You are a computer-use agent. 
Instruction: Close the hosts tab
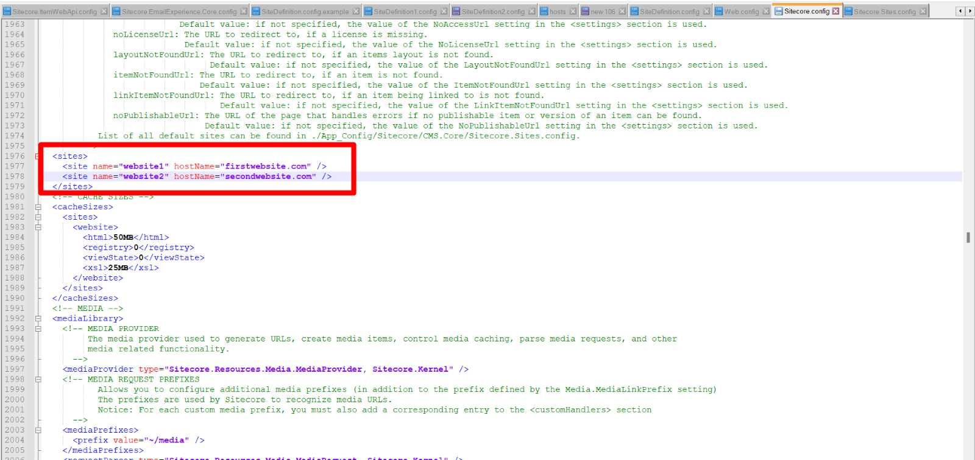pyautogui.click(x=573, y=11)
